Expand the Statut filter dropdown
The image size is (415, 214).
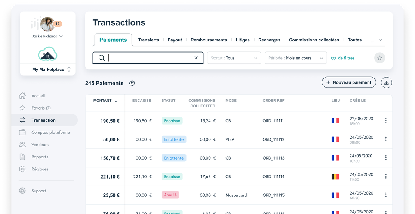point(234,58)
